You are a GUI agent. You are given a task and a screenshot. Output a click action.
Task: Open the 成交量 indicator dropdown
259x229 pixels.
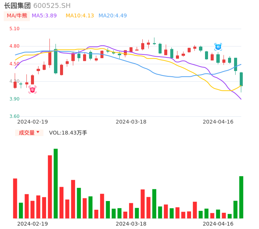[29, 133]
